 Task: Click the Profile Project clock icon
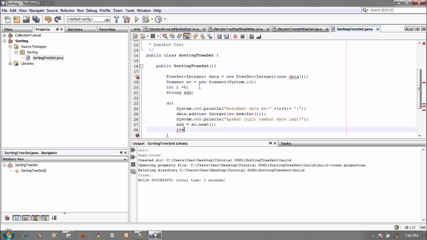[158, 19]
